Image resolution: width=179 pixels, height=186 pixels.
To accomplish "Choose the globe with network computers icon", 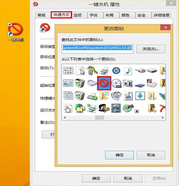I will point(80,108).
